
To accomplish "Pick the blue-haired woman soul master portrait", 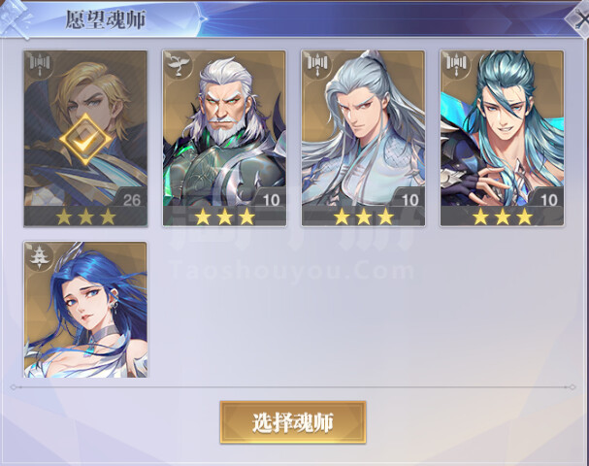I will 85,310.
